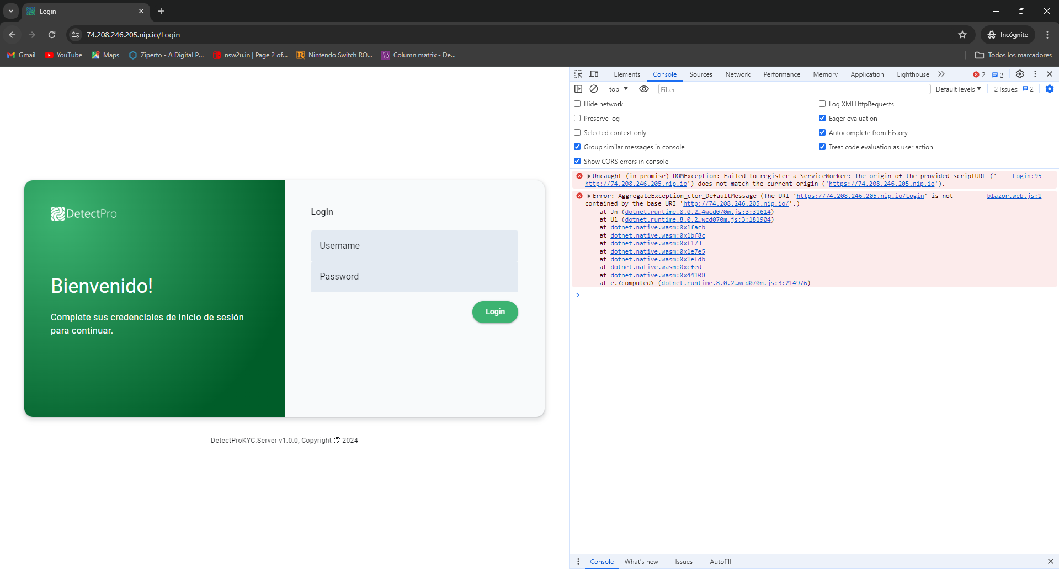Enable the Preserve log checkbox
Image resolution: width=1059 pixels, height=569 pixels.
pos(577,118)
